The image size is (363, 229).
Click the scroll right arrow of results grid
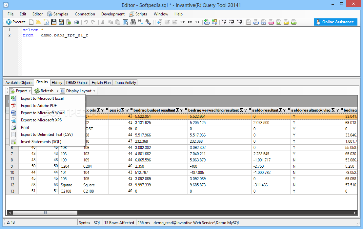click(x=355, y=213)
